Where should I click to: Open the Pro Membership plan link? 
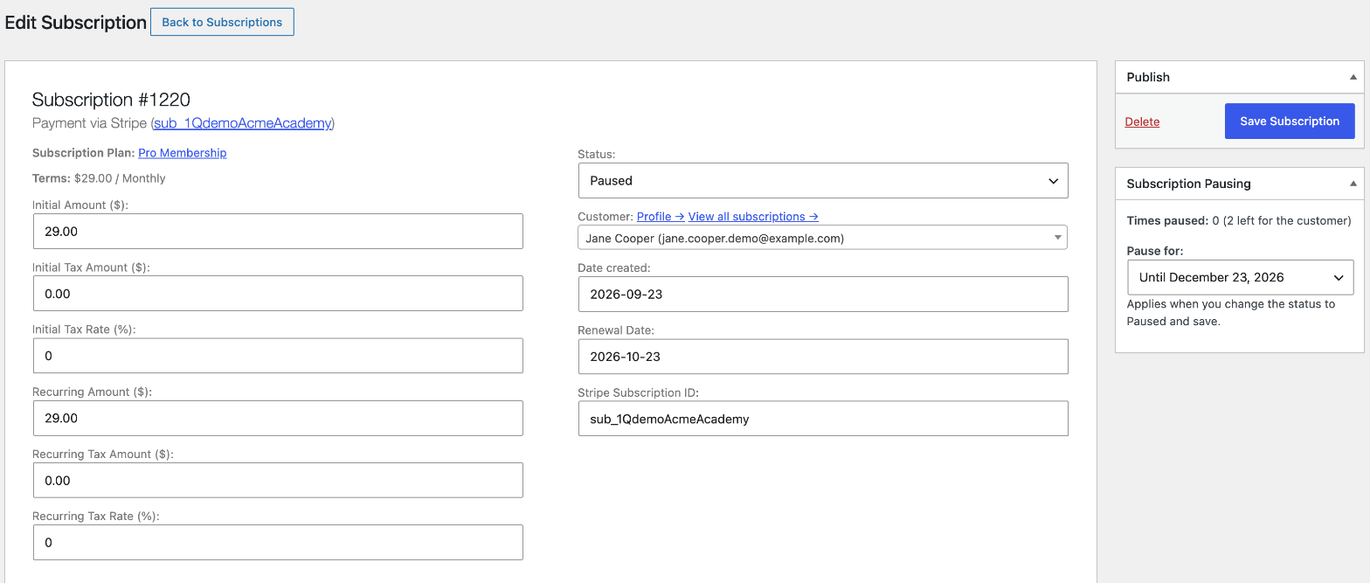point(183,153)
